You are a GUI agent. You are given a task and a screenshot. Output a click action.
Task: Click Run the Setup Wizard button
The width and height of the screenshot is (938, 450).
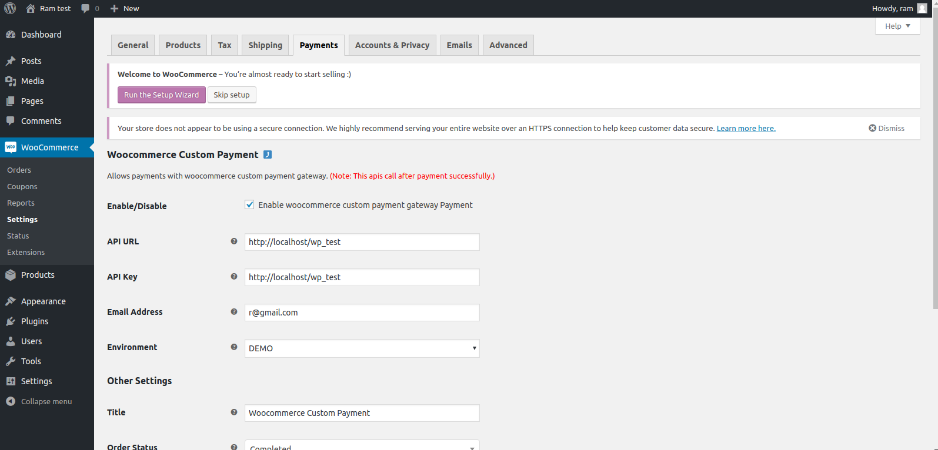coord(162,95)
